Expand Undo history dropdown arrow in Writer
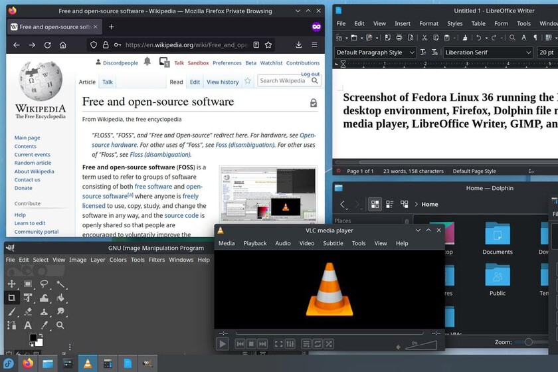 pyautogui.click(x=486, y=38)
